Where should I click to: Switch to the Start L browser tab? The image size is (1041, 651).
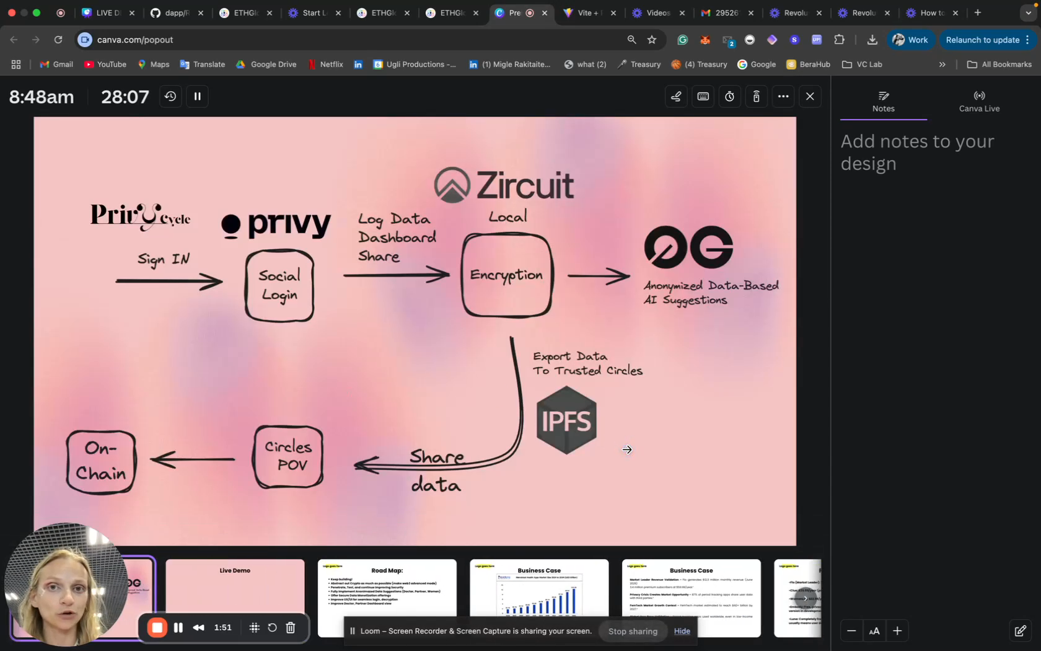pos(314,12)
